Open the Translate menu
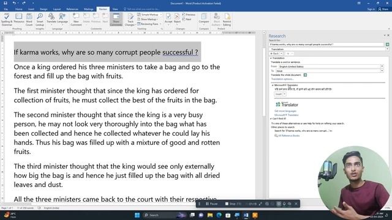Image resolution: width=392 pixels, height=220 pixels. 51,20
